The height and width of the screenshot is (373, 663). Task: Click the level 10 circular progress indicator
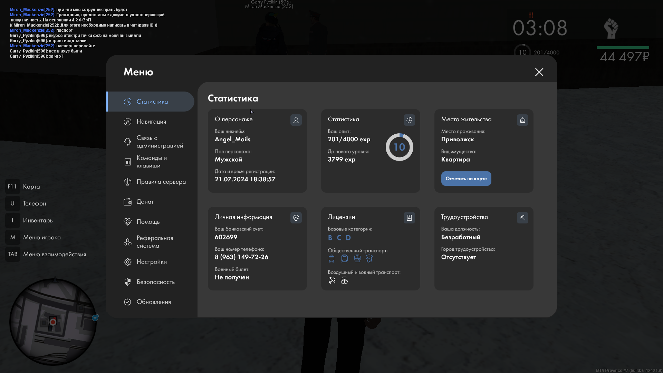click(399, 147)
